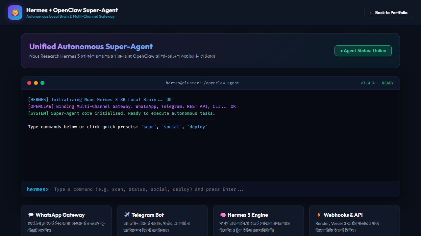Click the lion app logo icon

coord(15,12)
